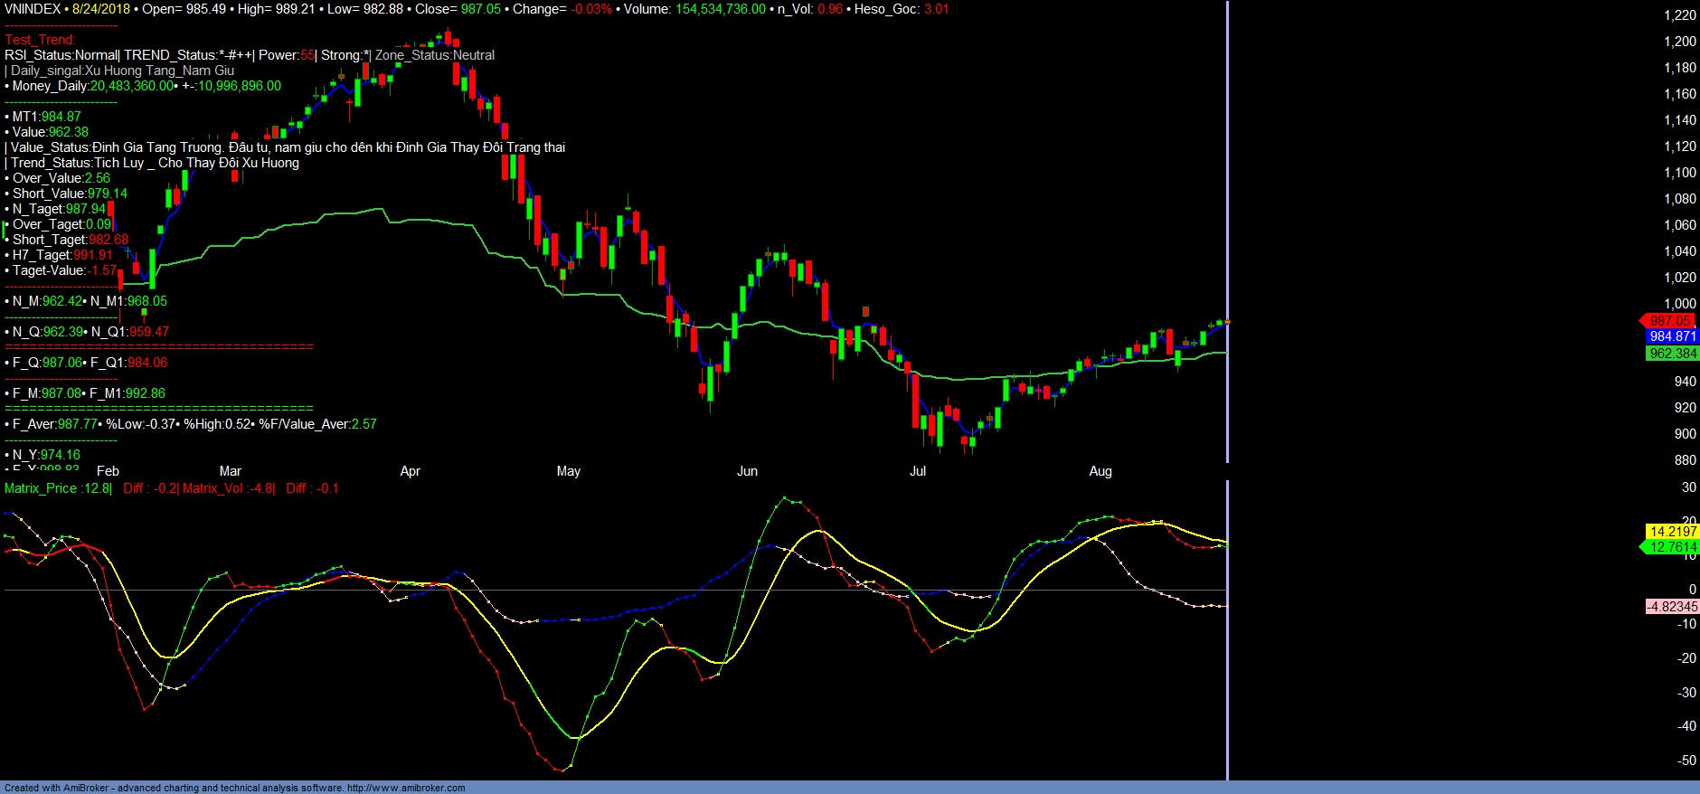The image size is (1700, 794).
Task: Click the blue 984.871 value label
Action: click(1672, 336)
